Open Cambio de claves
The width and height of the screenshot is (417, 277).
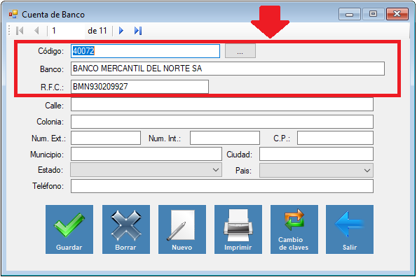click(x=294, y=229)
